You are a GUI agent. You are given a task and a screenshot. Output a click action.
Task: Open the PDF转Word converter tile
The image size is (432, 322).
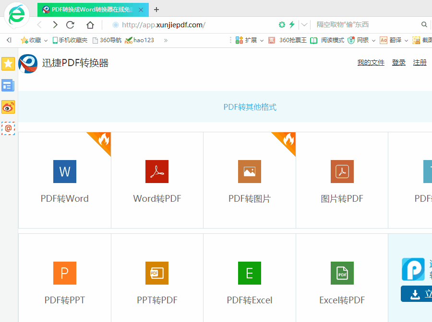[x=65, y=180]
